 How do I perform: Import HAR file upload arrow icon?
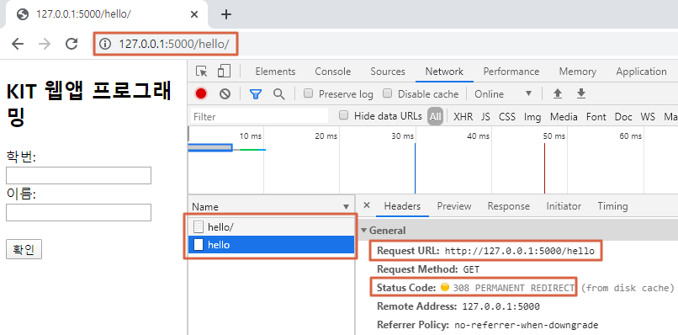click(x=559, y=93)
